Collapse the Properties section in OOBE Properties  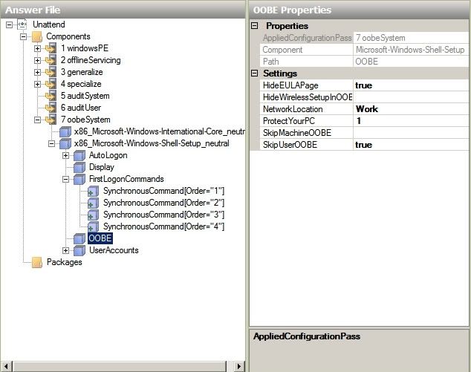(255, 26)
